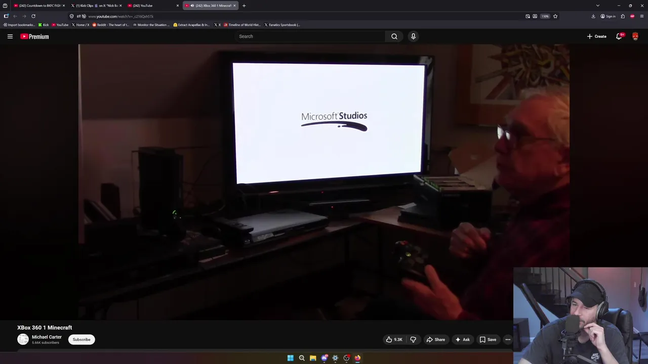648x364 pixels.
Task: Go forward one page
Action: point(24,16)
